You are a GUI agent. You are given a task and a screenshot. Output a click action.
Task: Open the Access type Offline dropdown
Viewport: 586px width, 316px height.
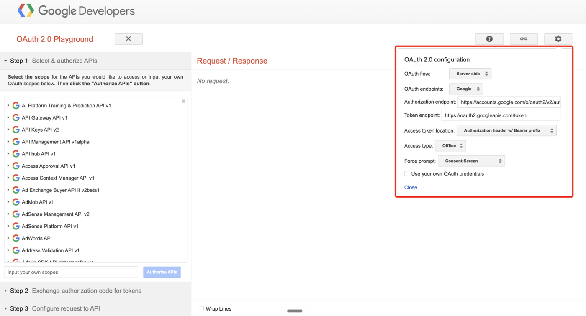click(x=450, y=145)
